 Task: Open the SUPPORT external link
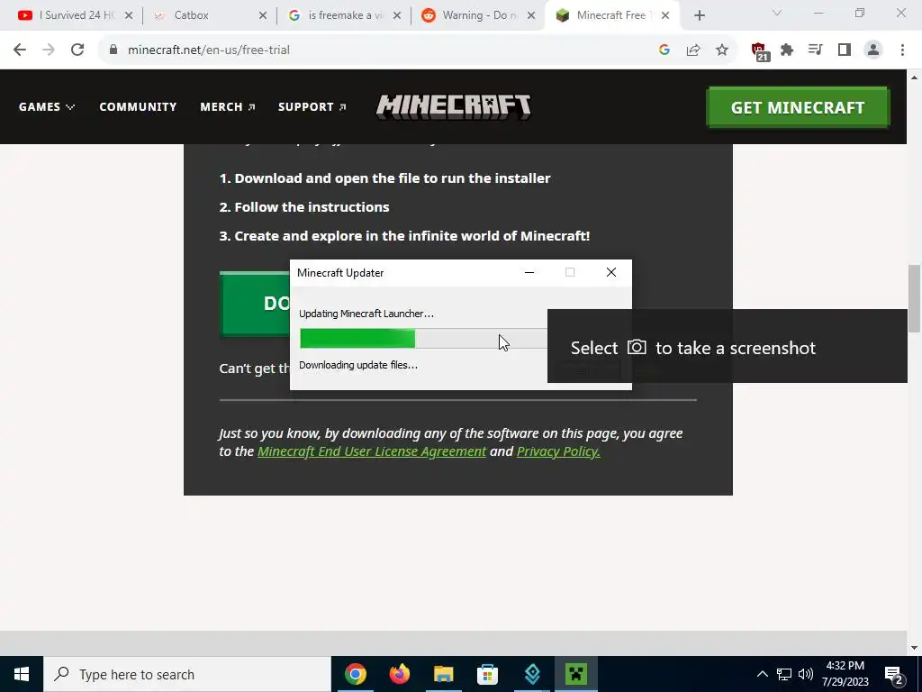(x=312, y=107)
